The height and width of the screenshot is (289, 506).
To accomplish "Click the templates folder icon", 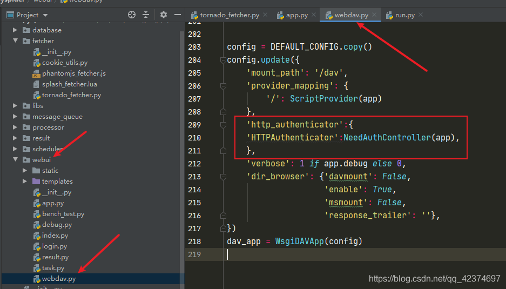I will [36, 182].
